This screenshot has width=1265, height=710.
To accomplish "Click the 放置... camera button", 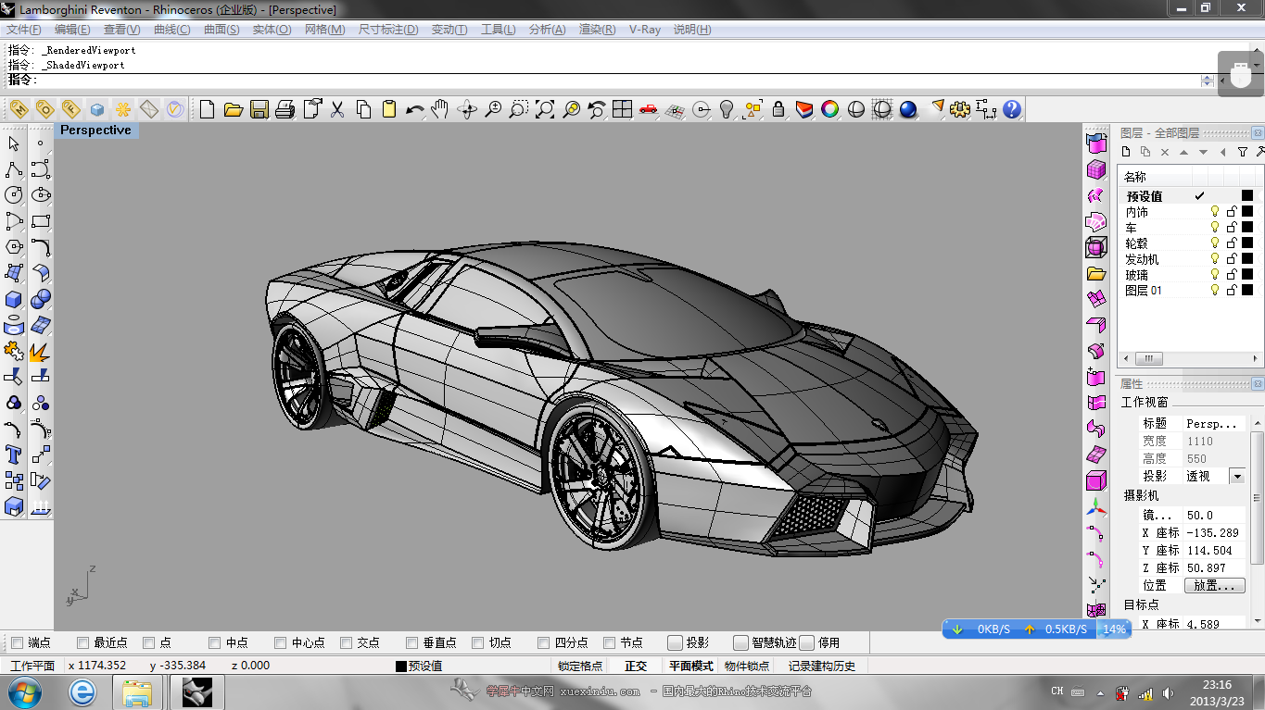I will coord(1215,585).
